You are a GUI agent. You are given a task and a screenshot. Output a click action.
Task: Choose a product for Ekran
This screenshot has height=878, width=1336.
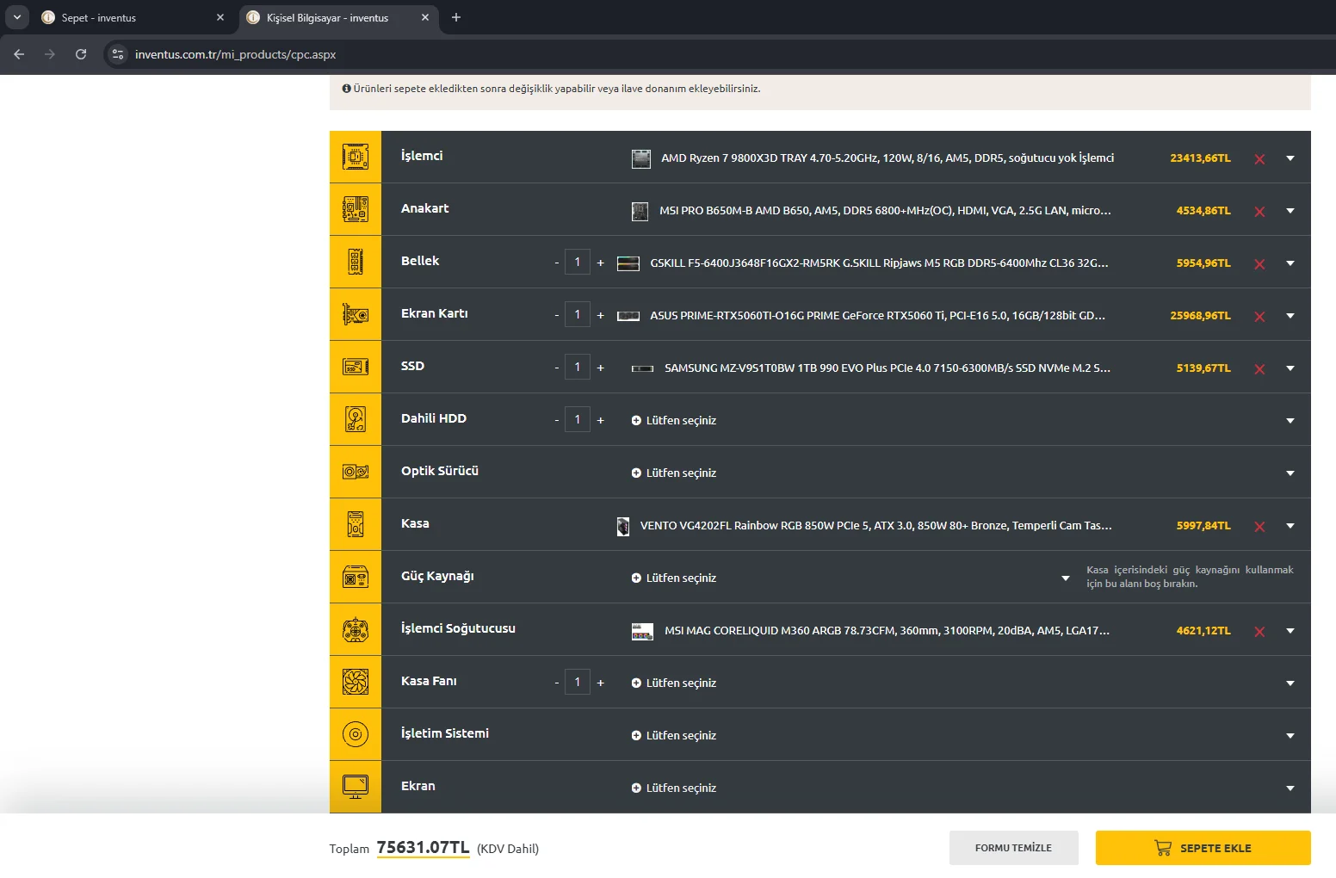click(x=674, y=788)
